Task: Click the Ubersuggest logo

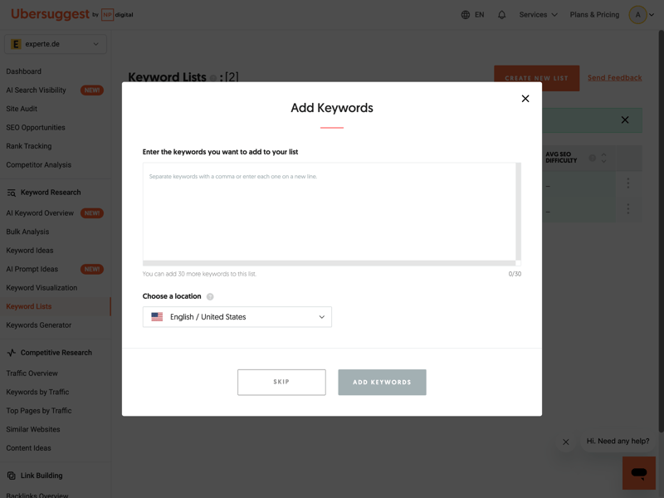Action: click(x=50, y=14)
